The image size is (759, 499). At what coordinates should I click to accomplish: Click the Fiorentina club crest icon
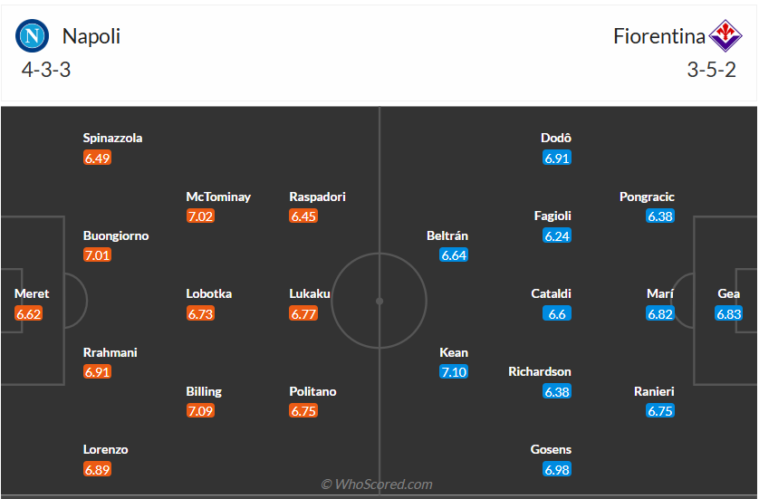(725, 36)
